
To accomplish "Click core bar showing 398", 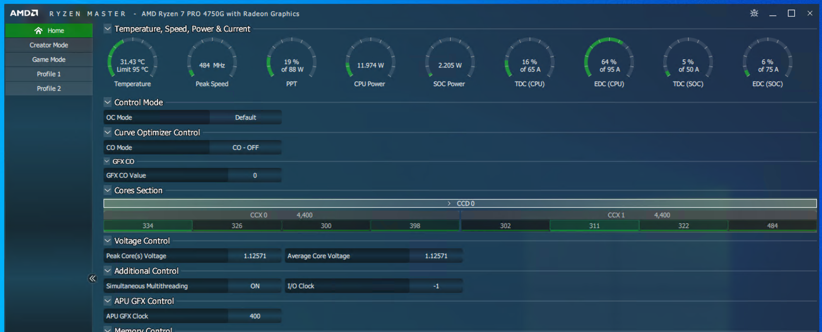I will coord(415,225).
